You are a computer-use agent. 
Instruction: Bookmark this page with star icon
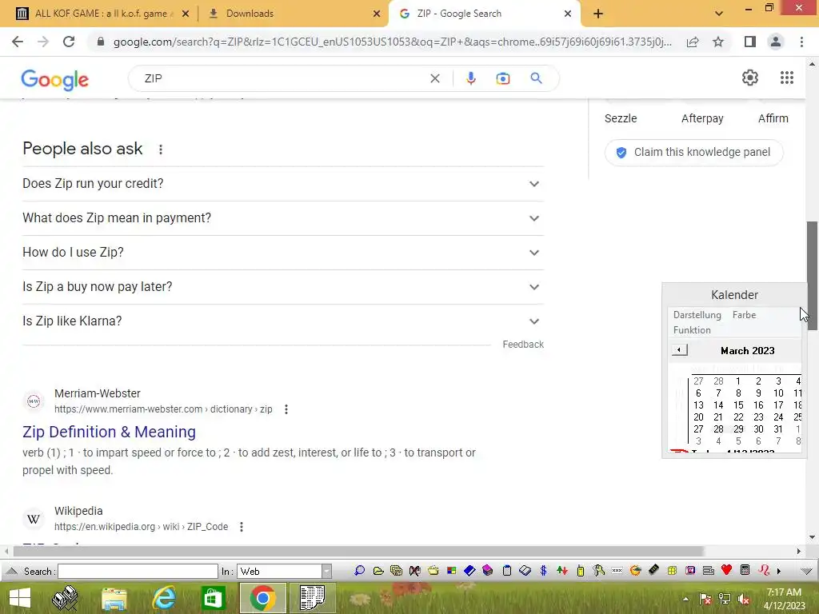coord(718,42)
